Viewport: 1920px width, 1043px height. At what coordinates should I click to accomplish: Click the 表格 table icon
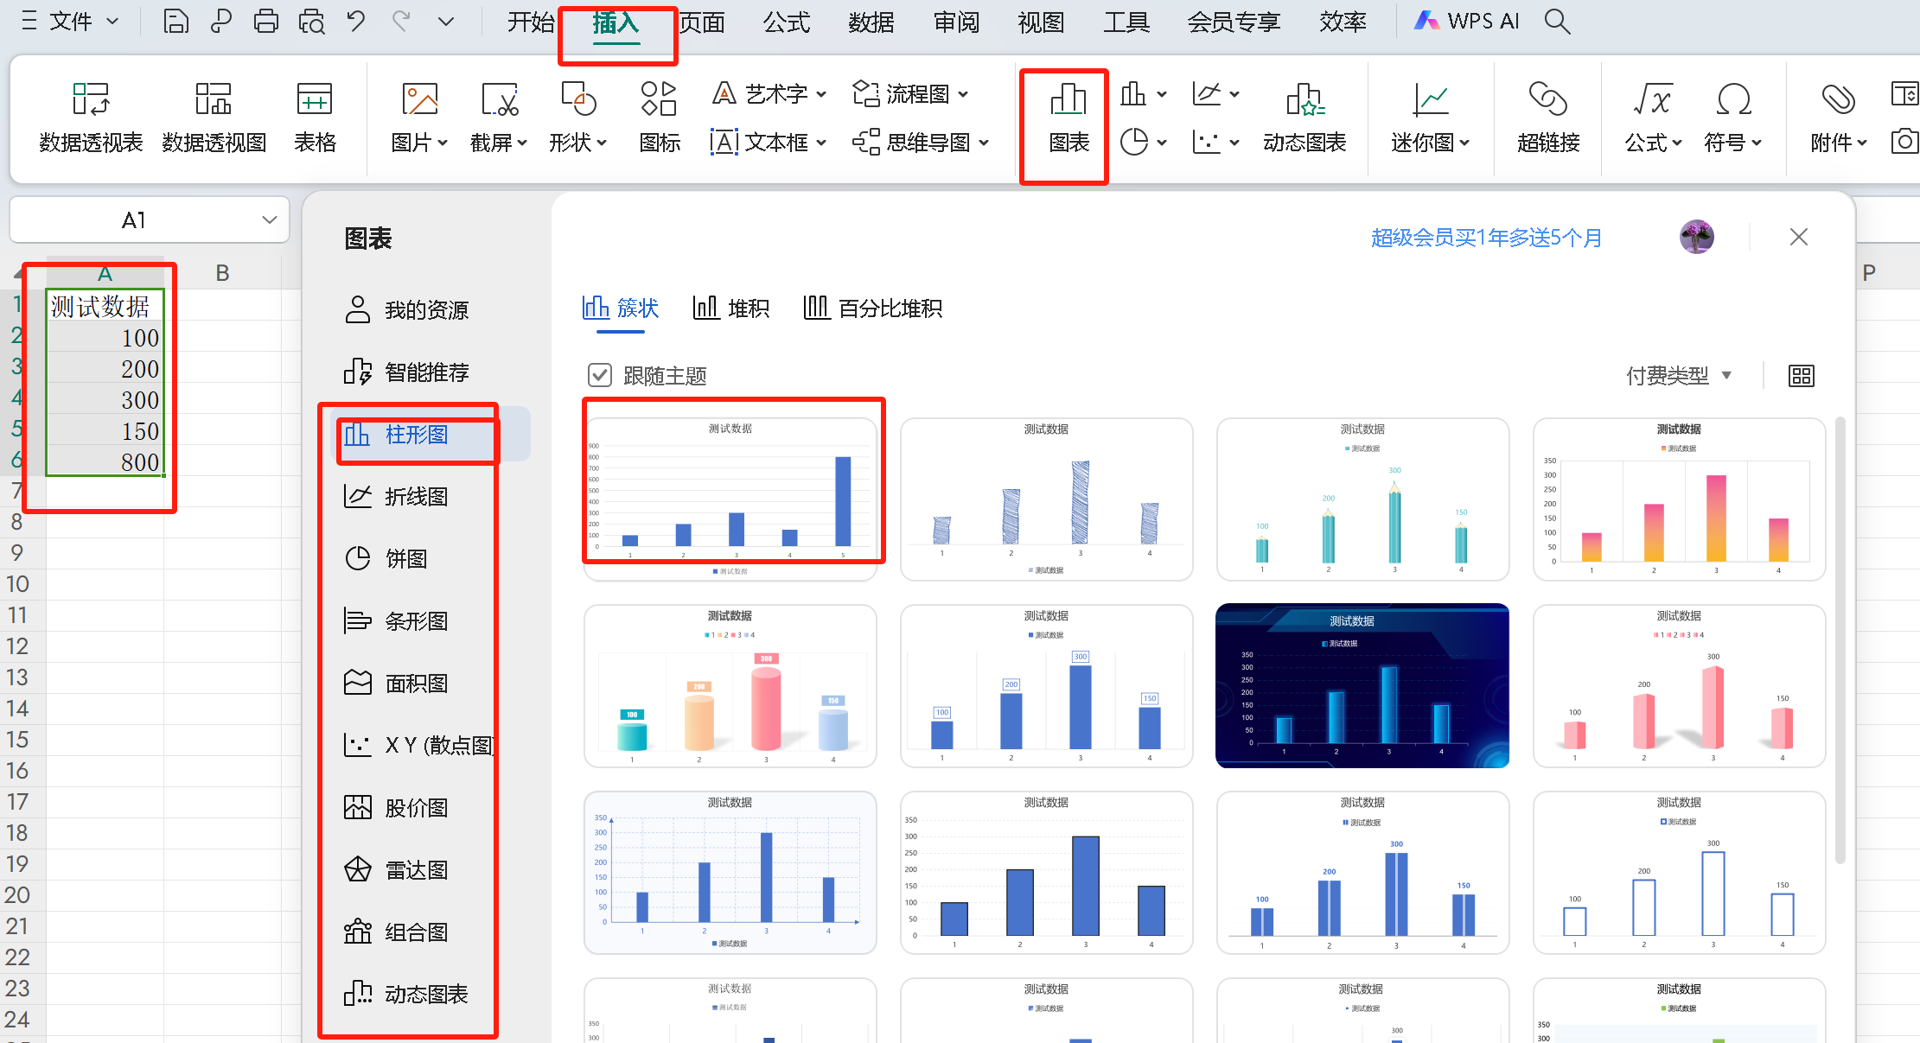[x=315, y=118]
